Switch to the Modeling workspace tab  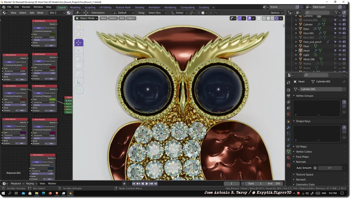tap(75, 7)
